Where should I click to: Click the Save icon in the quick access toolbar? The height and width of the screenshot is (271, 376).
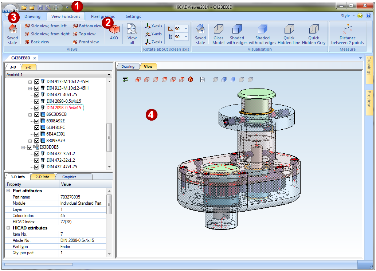point(40,7)
